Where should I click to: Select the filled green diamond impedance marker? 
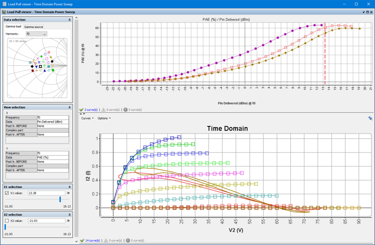(41, 56)
